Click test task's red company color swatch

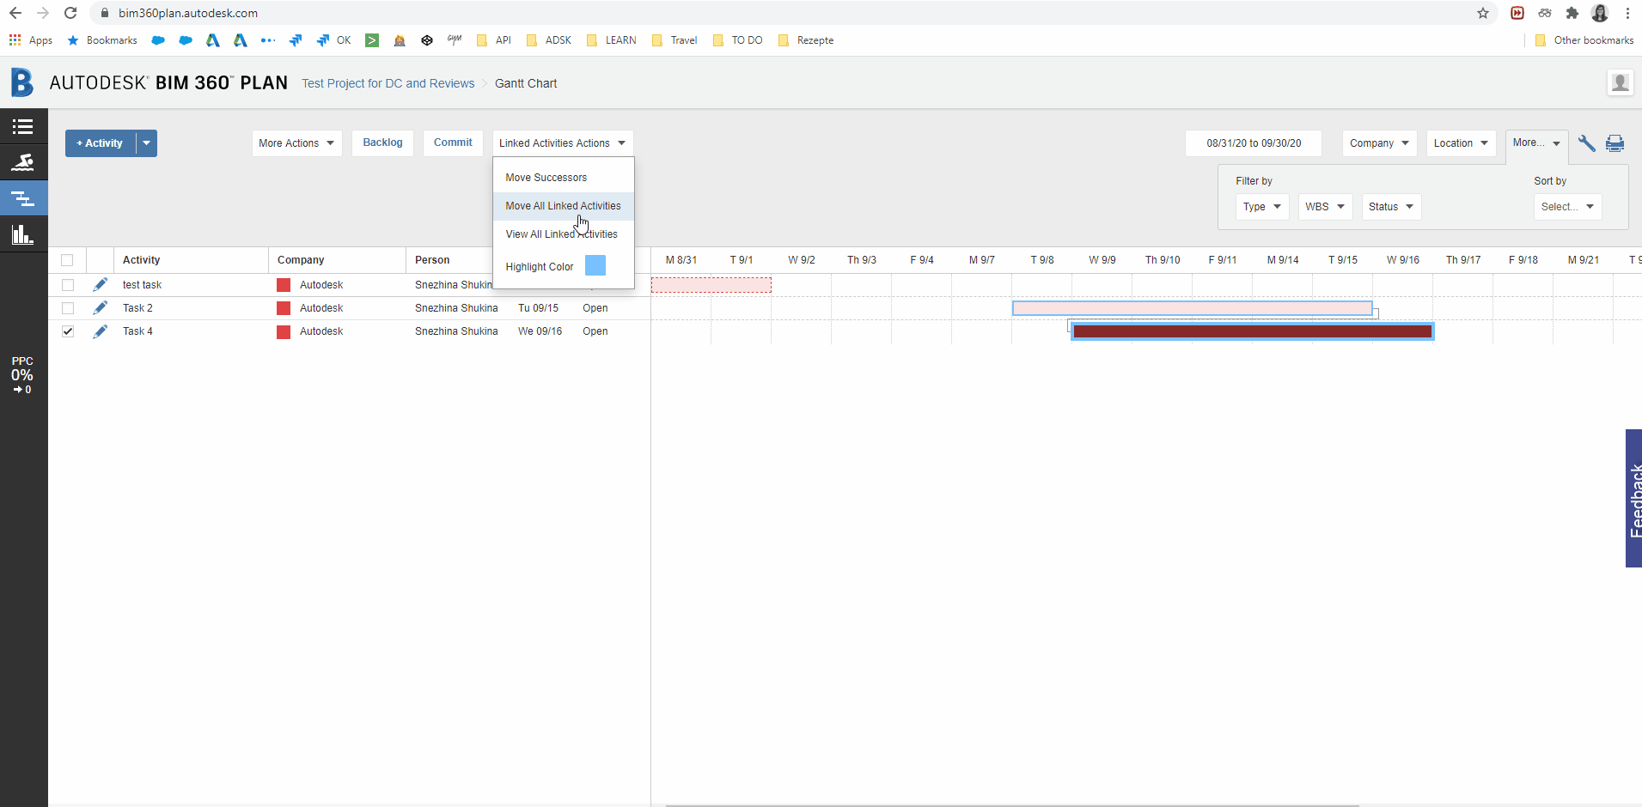click(284, 285)
